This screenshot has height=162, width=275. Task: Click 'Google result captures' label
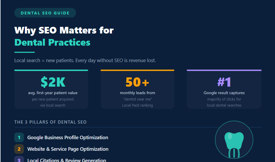pyautogui.click(x=224, y=93)
